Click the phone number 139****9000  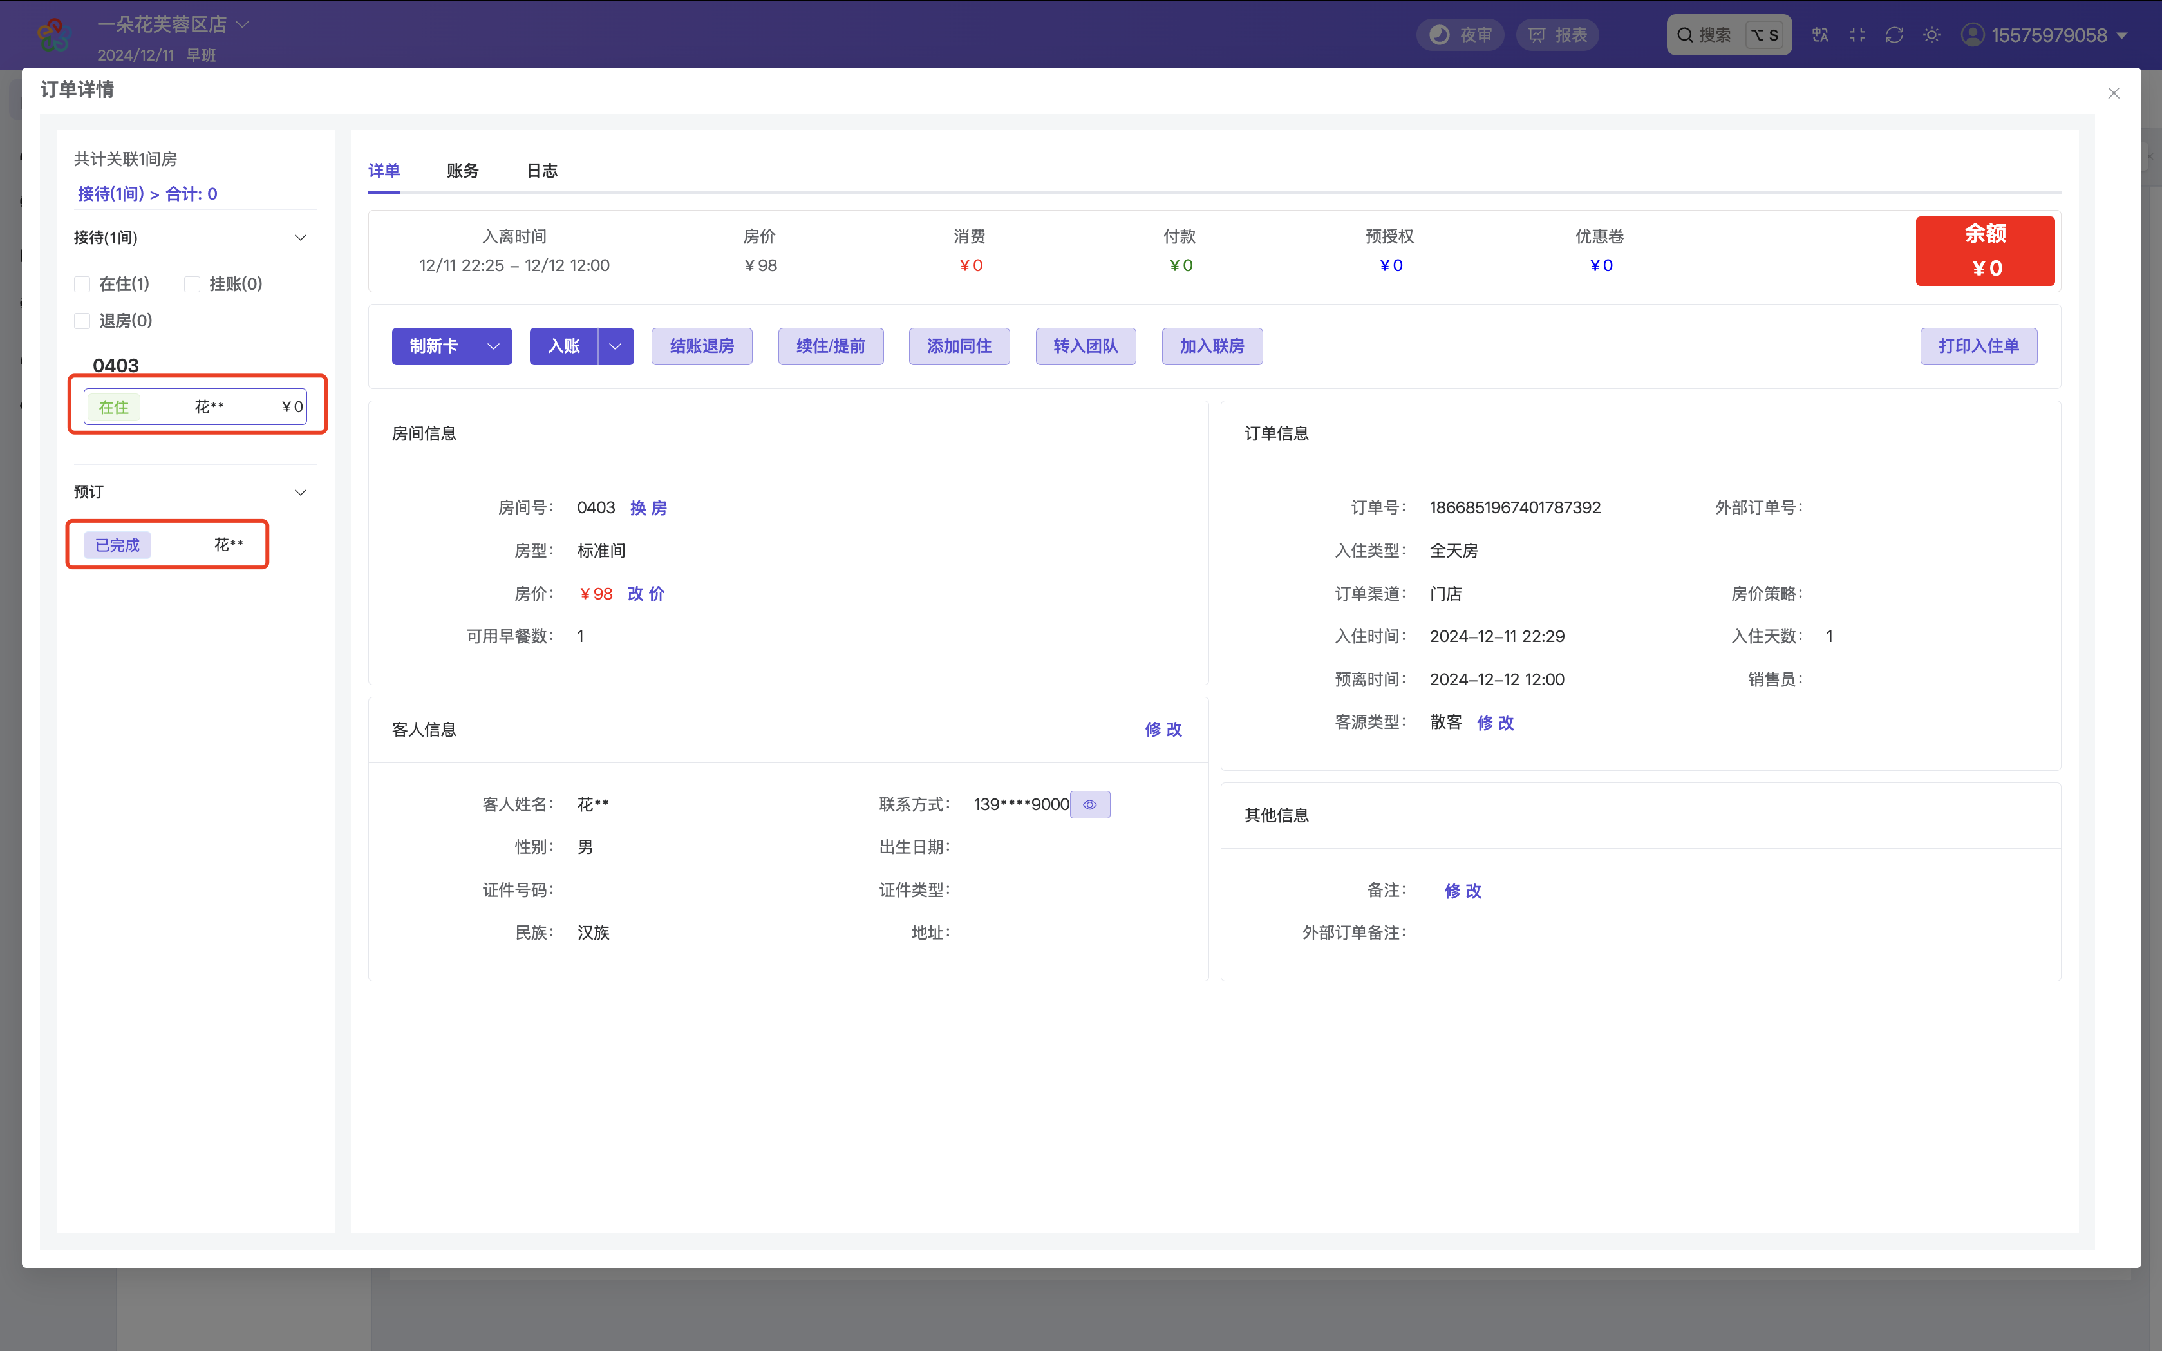1021,804
